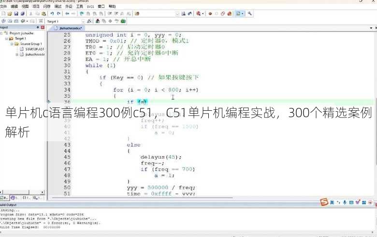Screen dimensions: 377x237
Task: Open the 调试 menu
Action: (x=58, y=6)
